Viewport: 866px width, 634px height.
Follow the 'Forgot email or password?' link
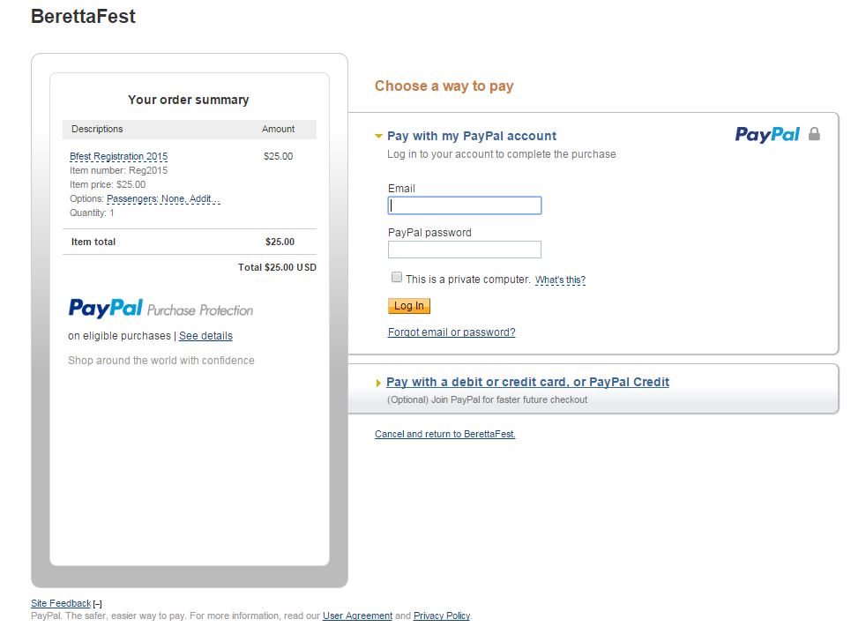(452, 332)
